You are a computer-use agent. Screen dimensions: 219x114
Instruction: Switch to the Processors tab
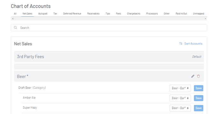coord(152,14)
